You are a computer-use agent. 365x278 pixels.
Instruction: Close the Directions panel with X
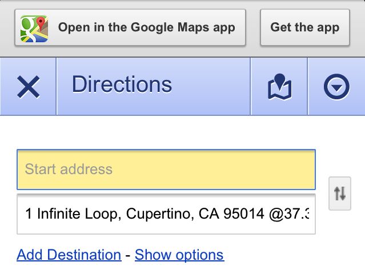tap(29, 87)
